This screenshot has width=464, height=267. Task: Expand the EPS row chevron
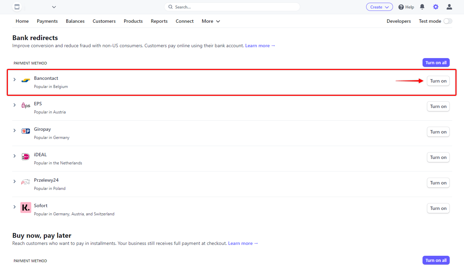point(14,105)
